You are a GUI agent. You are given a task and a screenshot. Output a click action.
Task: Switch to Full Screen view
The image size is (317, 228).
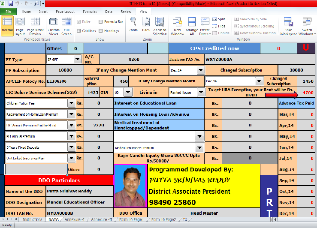coord(66,27)
